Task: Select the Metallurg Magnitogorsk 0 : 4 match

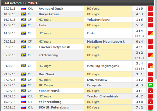Action: 106,42
